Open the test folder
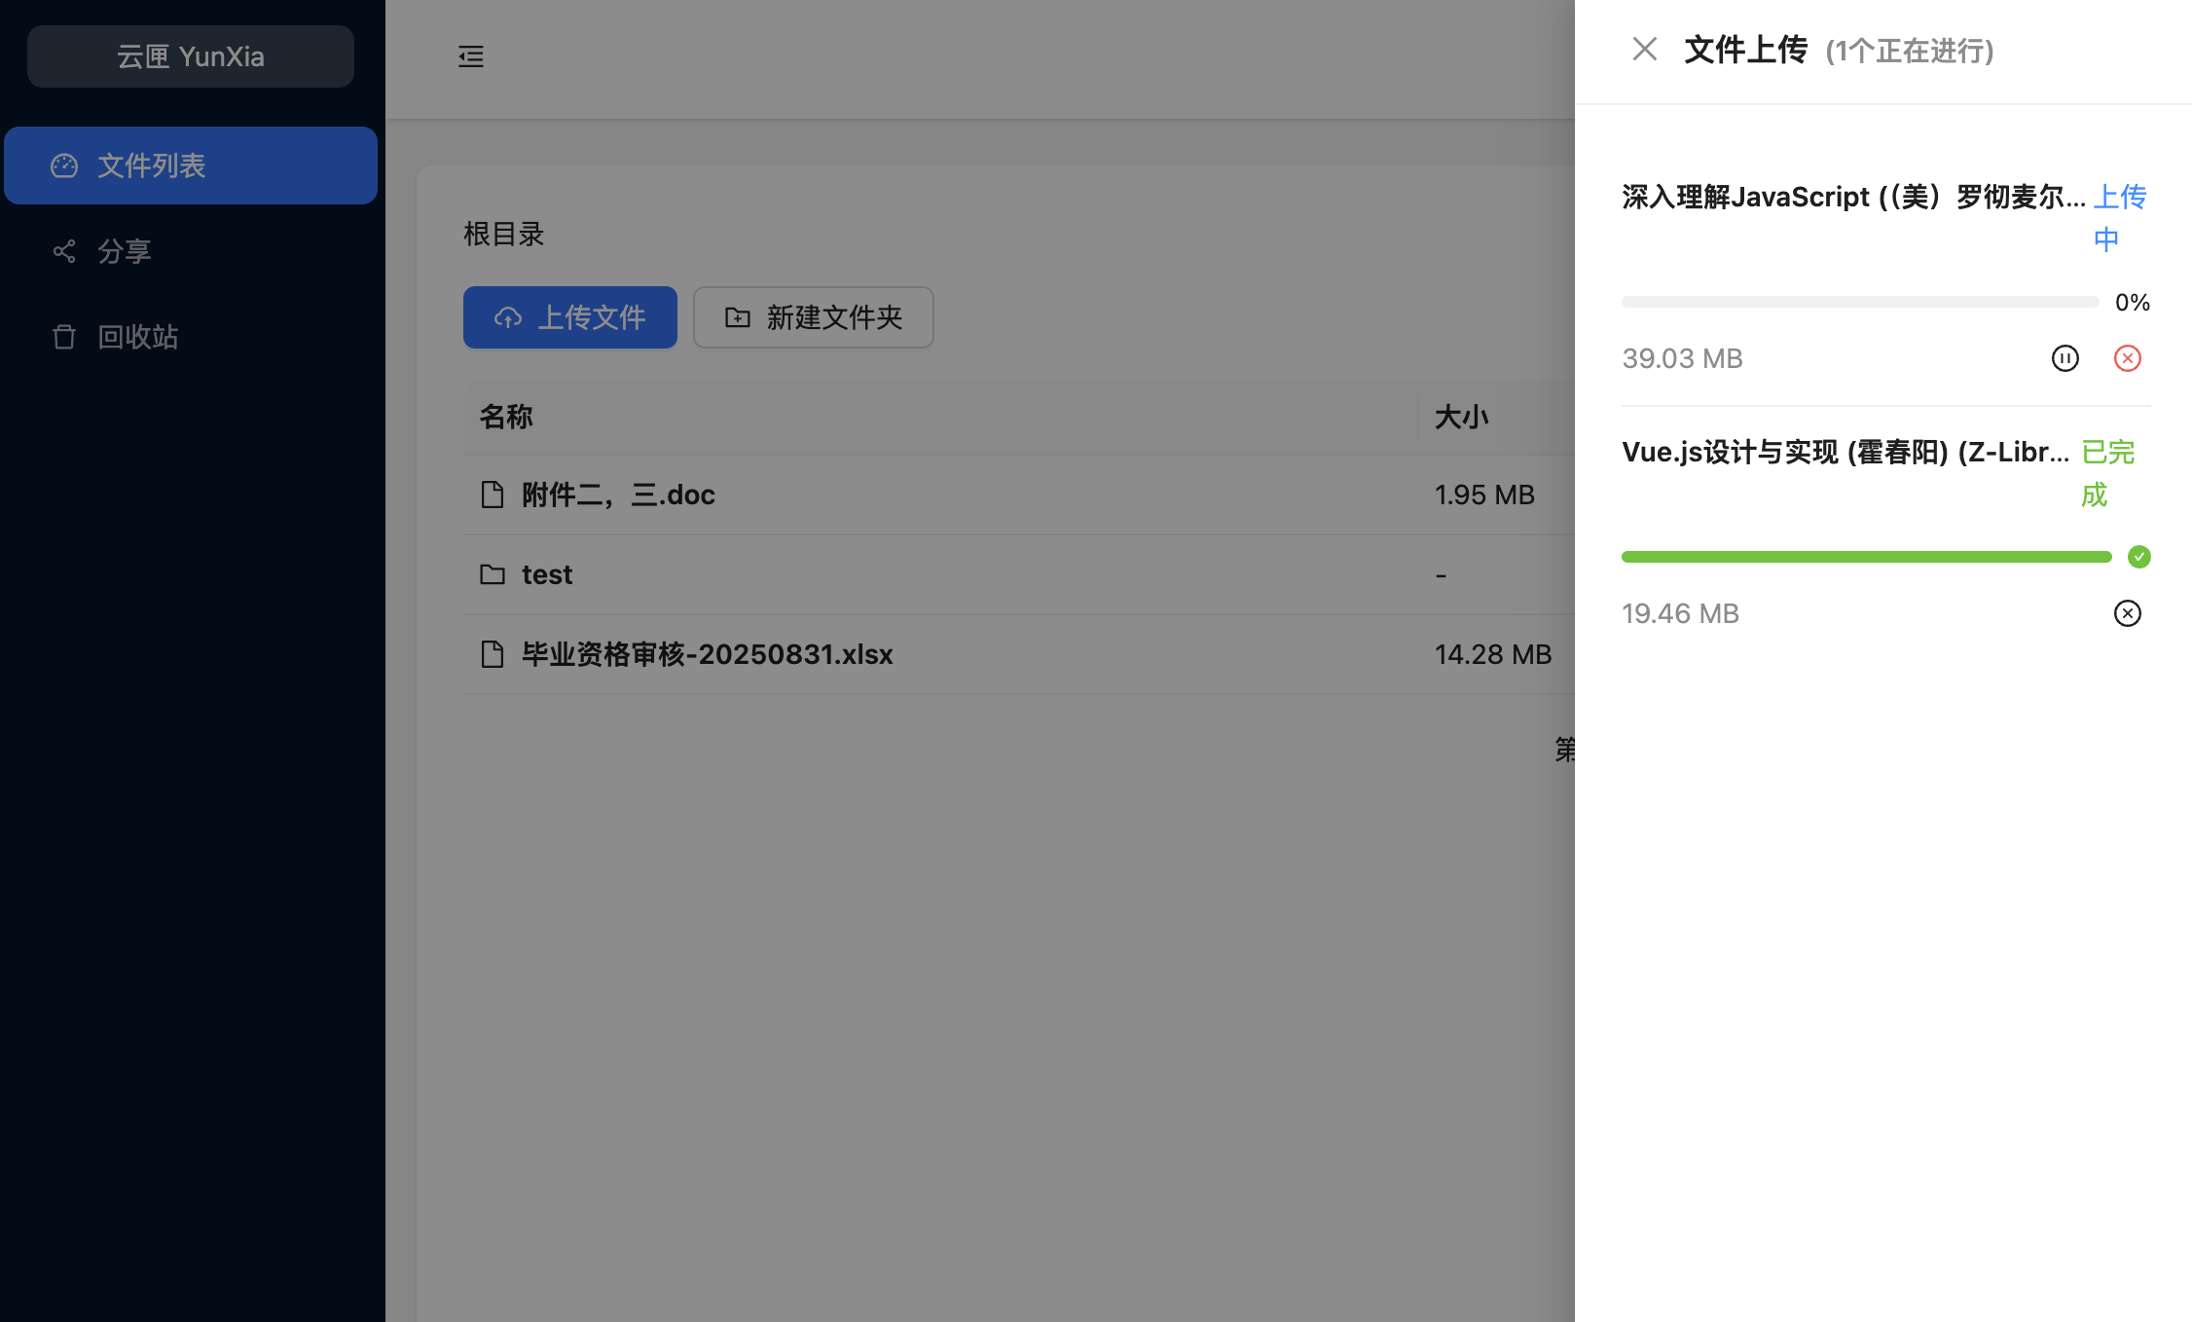This screenshot has width=2192, height=1322. pos(547,574)
